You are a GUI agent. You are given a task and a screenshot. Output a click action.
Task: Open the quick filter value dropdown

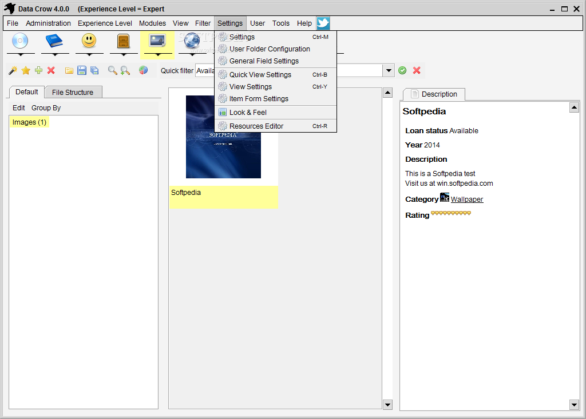tap(389, 70)
